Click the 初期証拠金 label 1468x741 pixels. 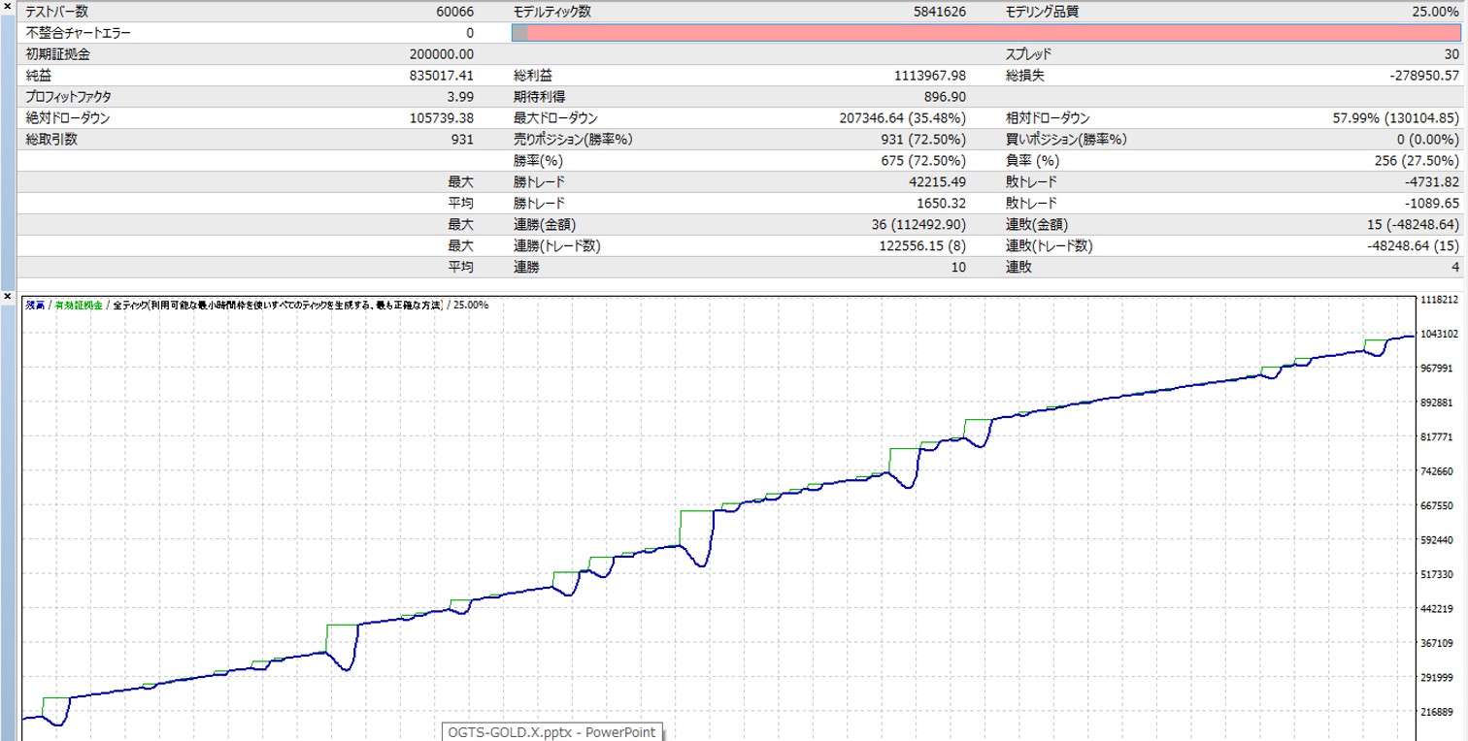[x=57, y=54]
